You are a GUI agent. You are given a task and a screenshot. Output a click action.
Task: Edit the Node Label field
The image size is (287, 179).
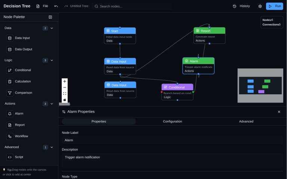point(172,140)
